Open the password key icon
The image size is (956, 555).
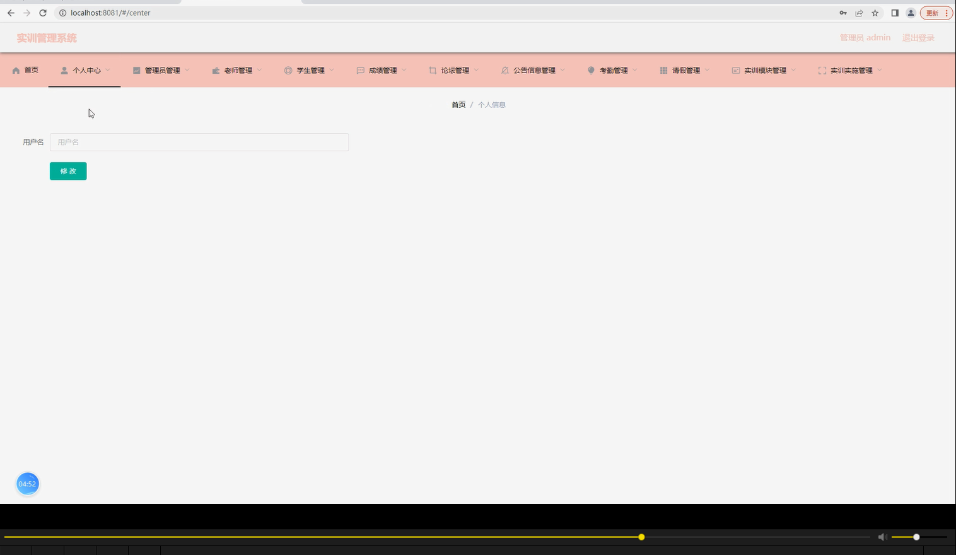[843, 13]
